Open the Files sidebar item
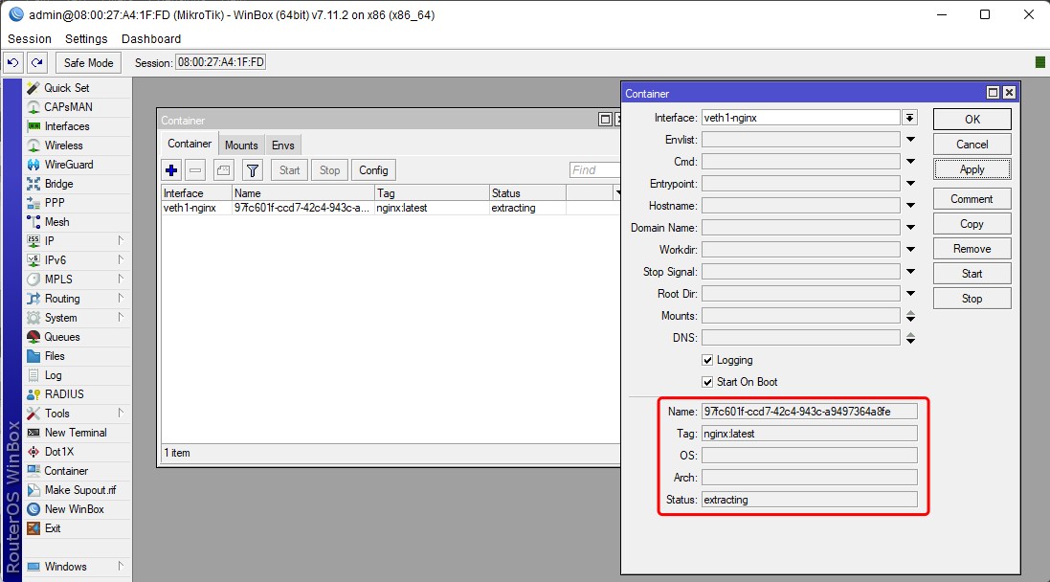 click(x=55, y=356)
